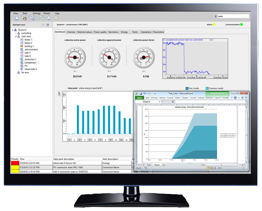Toggle the Alarm status indicator
Screen dimensions: 262x211
(x=214, y=24)
